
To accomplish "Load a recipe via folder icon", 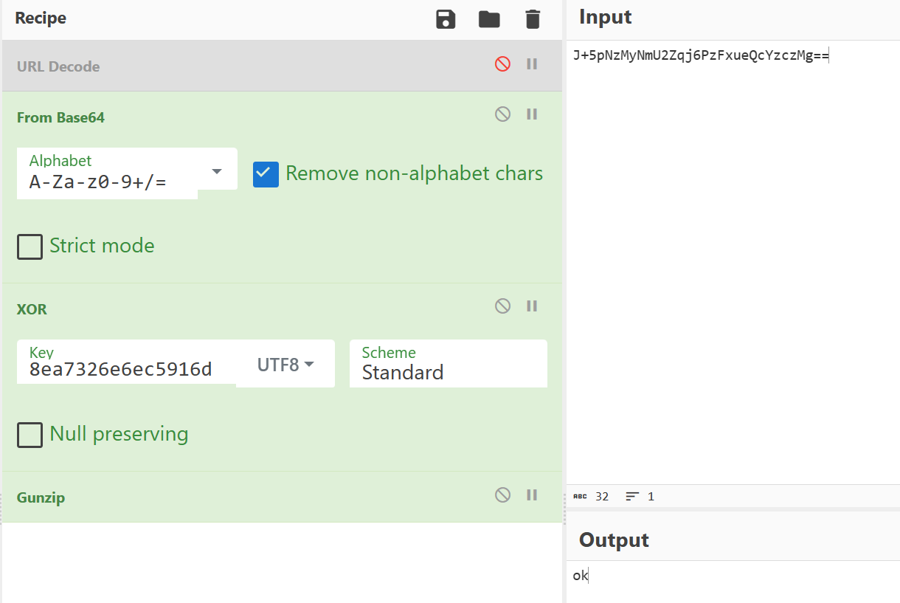I will [489, 19].
